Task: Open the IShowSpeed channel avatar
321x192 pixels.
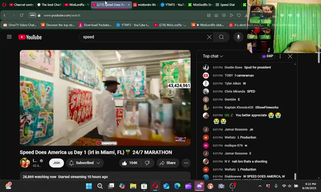Action: pyautogui.click(x=25, y=163)
